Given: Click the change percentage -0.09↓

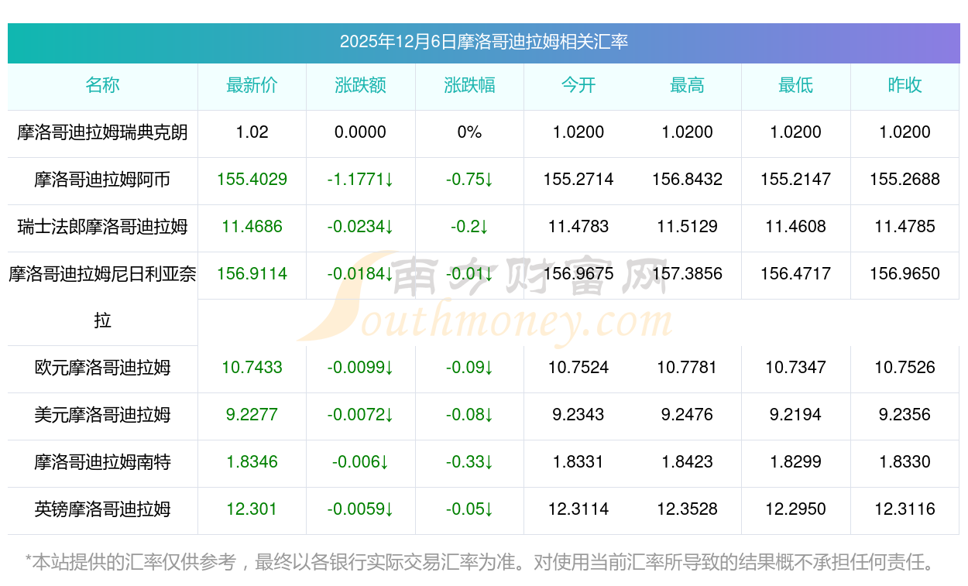Looking at the screenshot, I should tap(469, 368).
